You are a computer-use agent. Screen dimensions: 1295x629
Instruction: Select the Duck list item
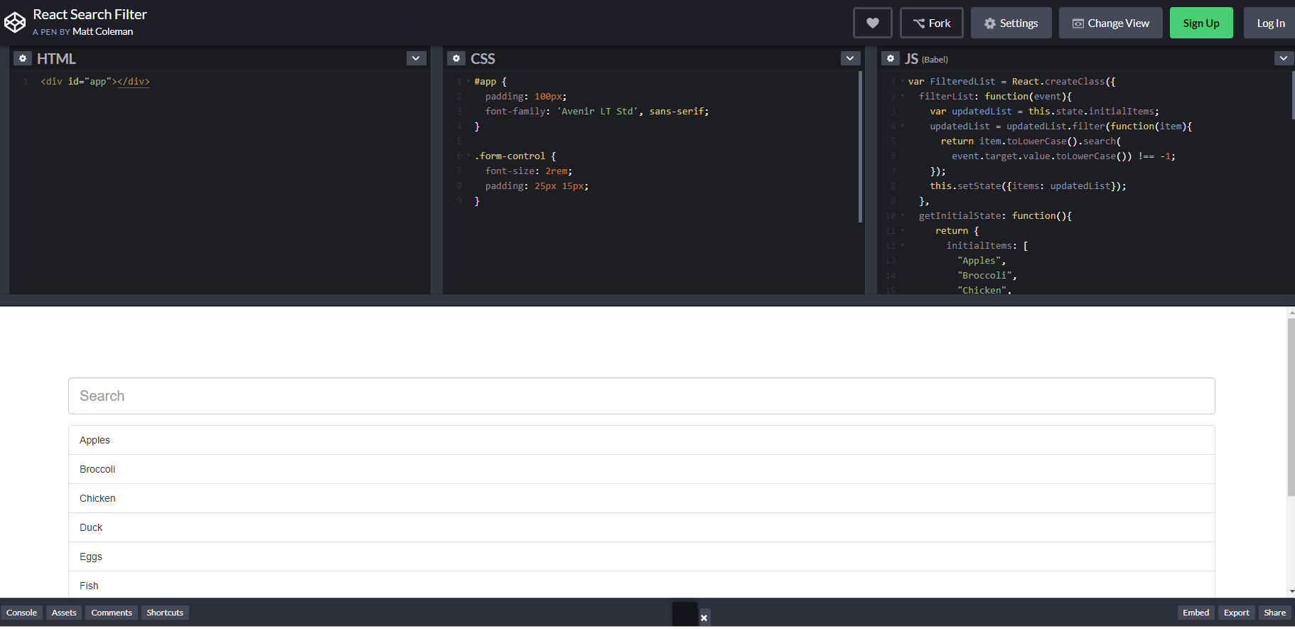point(641,527)
